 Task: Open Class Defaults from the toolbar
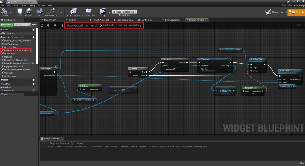tap(88, 11)
